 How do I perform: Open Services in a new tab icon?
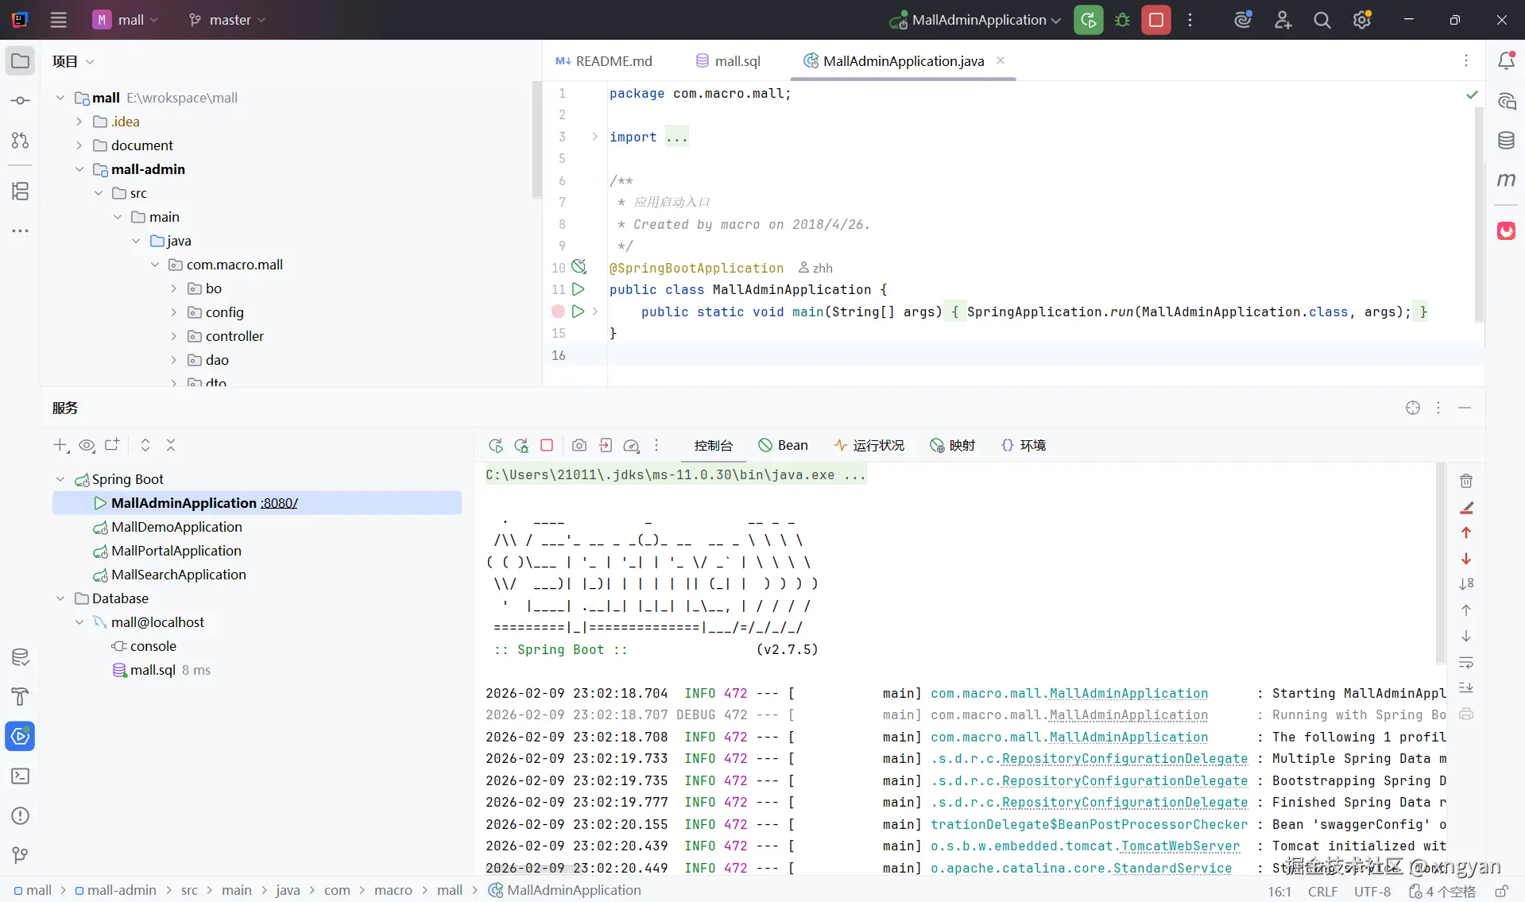[x=112, y=445]
